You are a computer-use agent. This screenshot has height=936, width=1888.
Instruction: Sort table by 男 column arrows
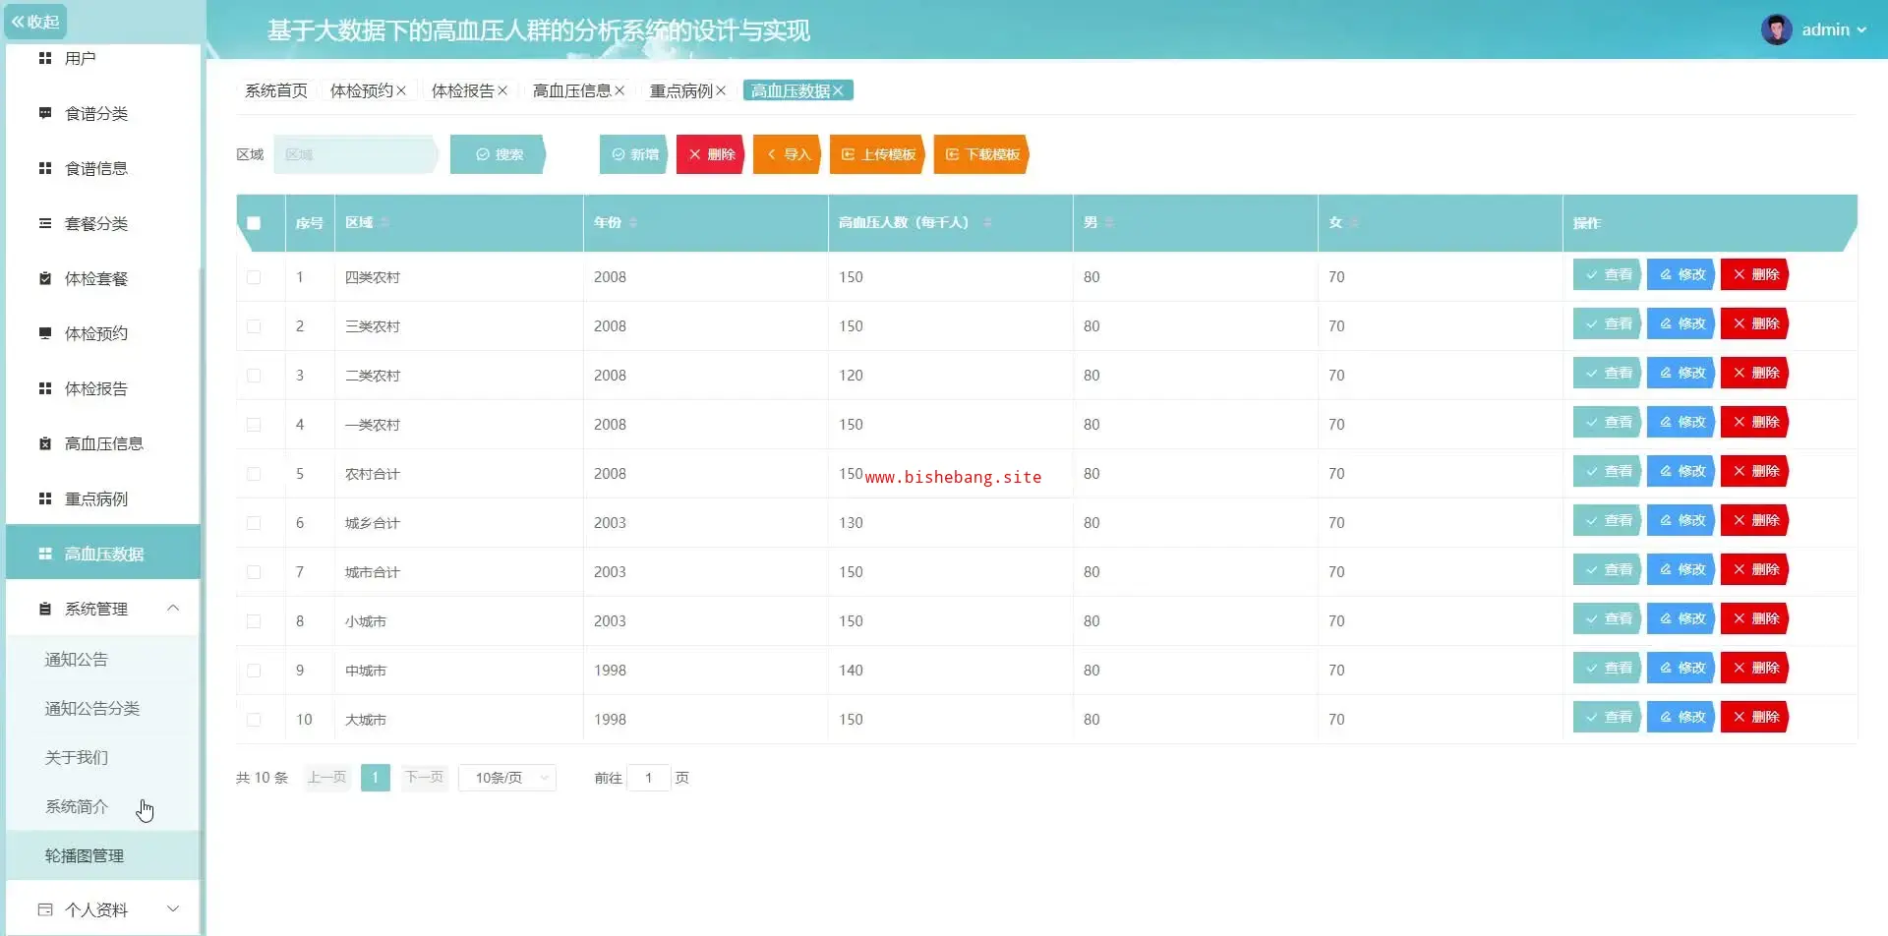coord(1109,223)
